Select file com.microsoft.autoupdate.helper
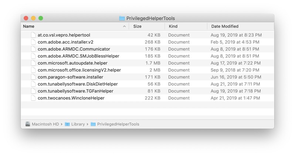Image resolution: width=295 pixels, height=156 pixels. [72, 63]
